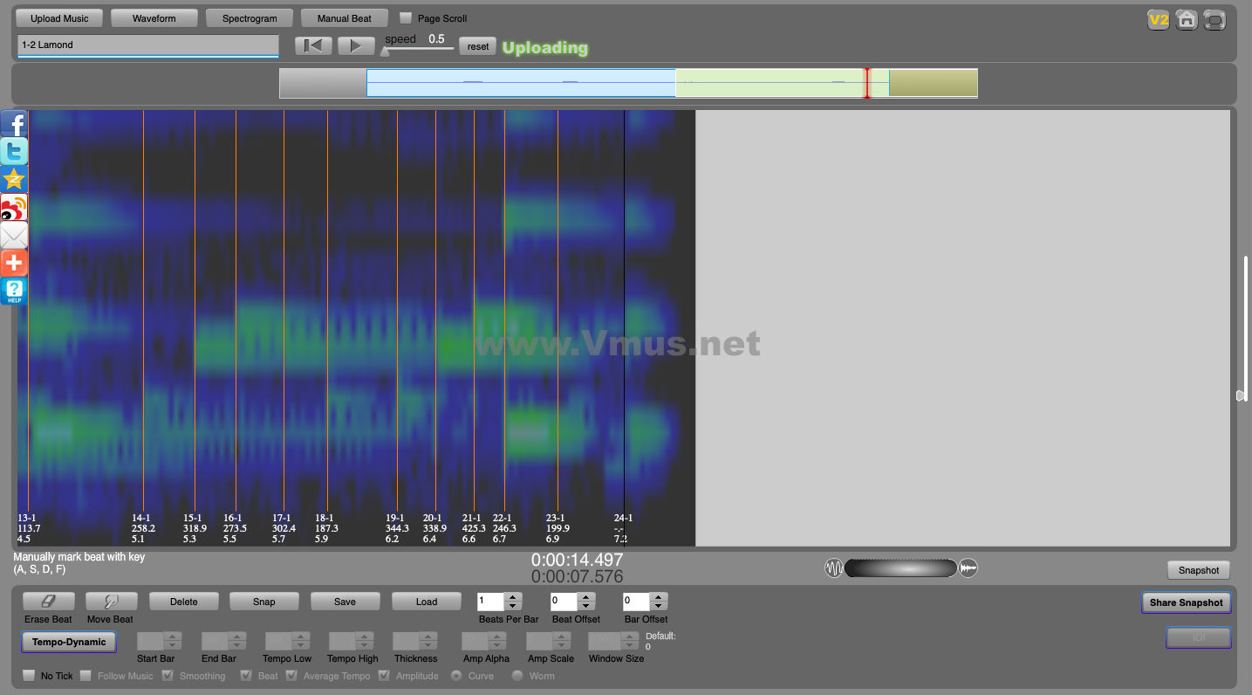Open the blue HELP icon
This screenshot has height=695, width=1252.
click(14, 291)
